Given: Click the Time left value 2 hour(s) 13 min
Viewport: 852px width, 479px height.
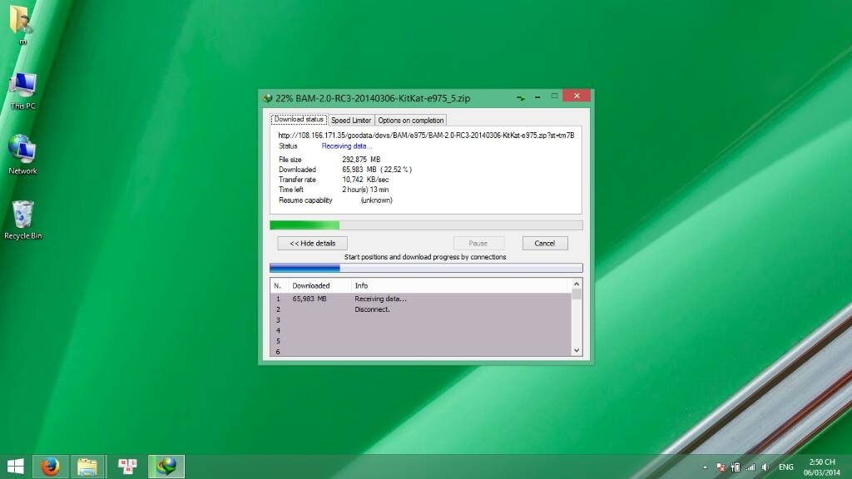Looking at the screenshot, I should pyautogui.click(x=365, y=190).
